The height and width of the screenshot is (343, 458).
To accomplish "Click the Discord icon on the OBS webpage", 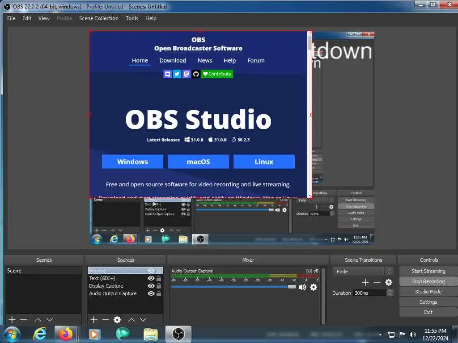I will click(168, 74).
